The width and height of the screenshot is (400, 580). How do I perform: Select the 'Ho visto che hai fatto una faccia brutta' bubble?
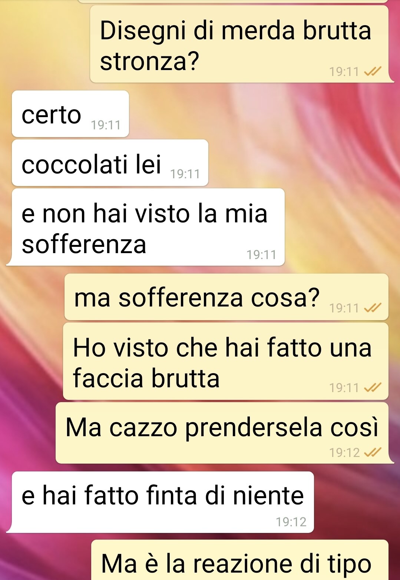click(x=226, y=361)
